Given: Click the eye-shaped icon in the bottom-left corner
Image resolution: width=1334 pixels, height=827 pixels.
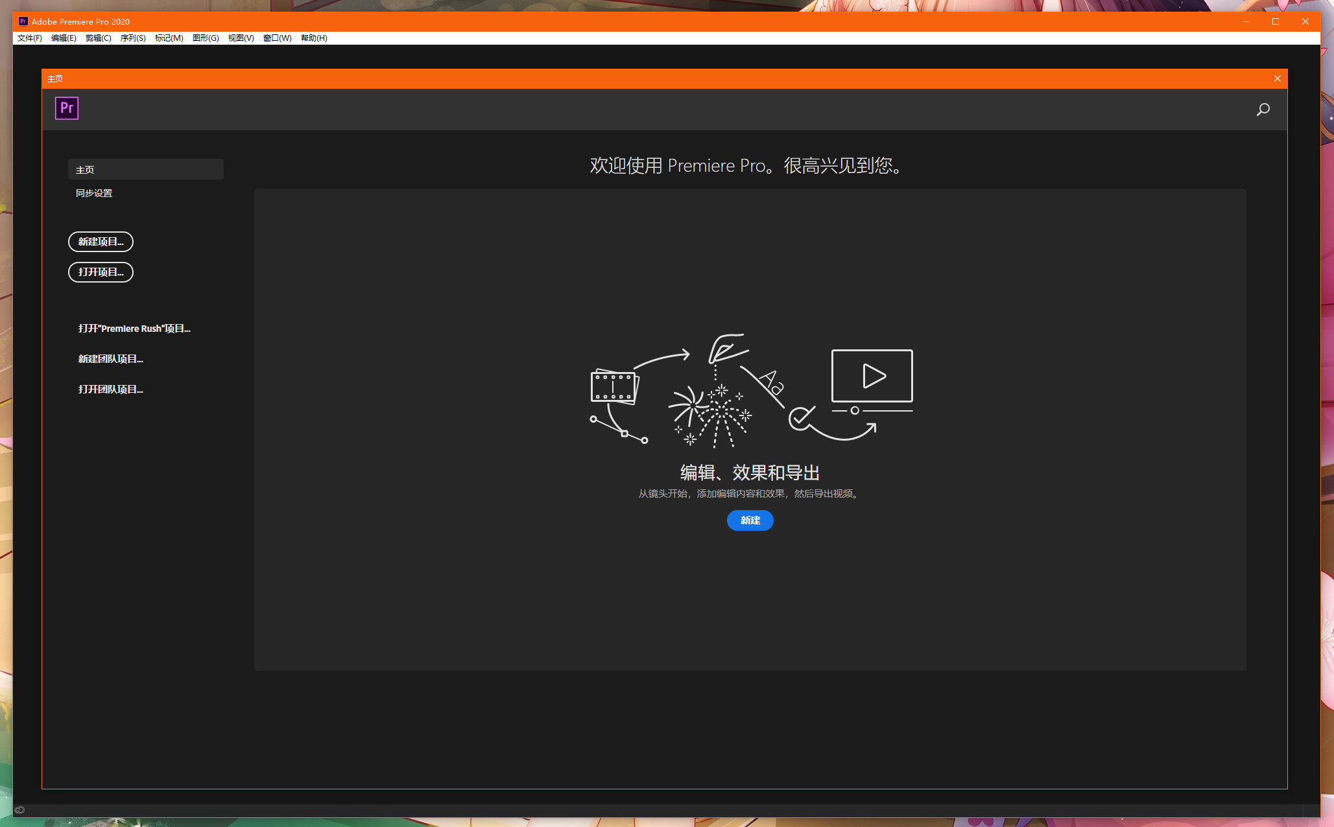Looking at the screenshot, I should pos(19,810).
